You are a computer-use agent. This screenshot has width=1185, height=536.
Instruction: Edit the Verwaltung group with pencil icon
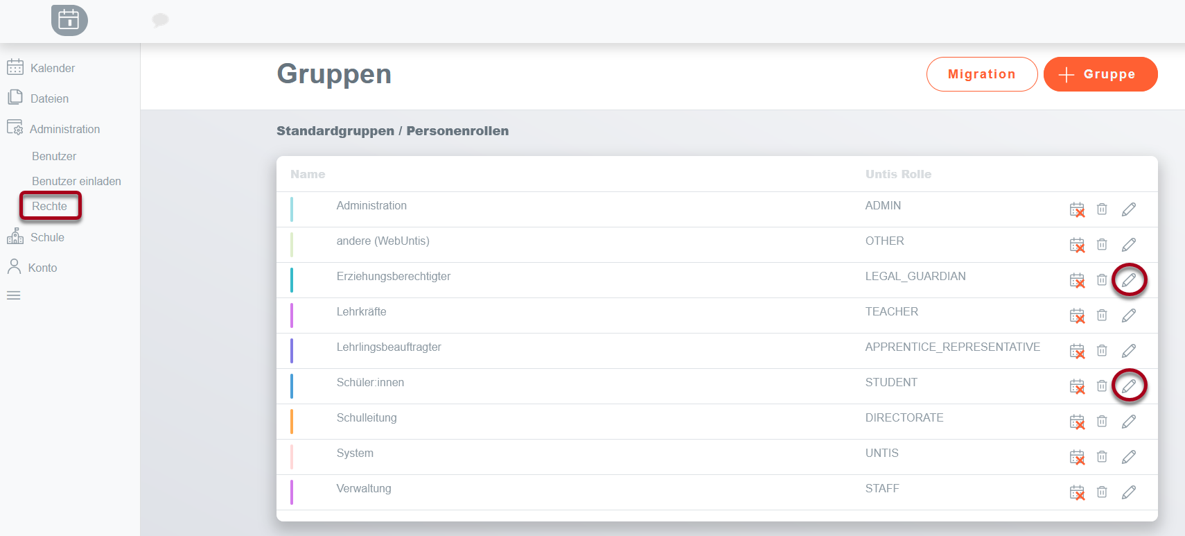[1129, 492]
